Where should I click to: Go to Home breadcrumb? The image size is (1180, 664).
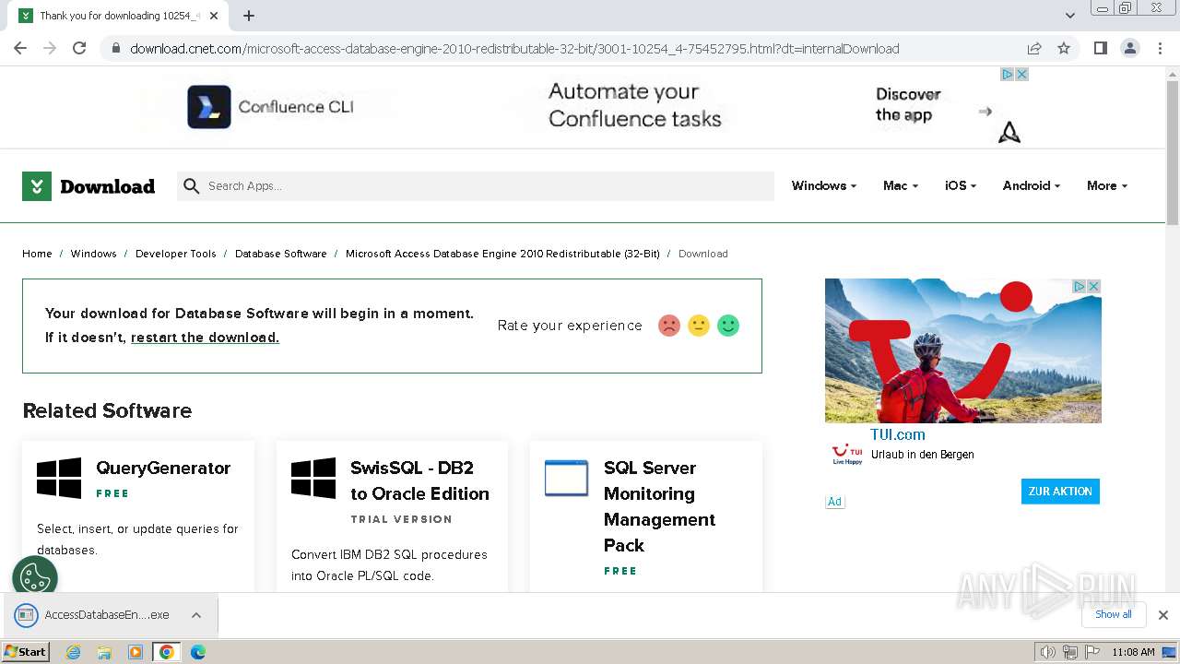tap(37, 254)
